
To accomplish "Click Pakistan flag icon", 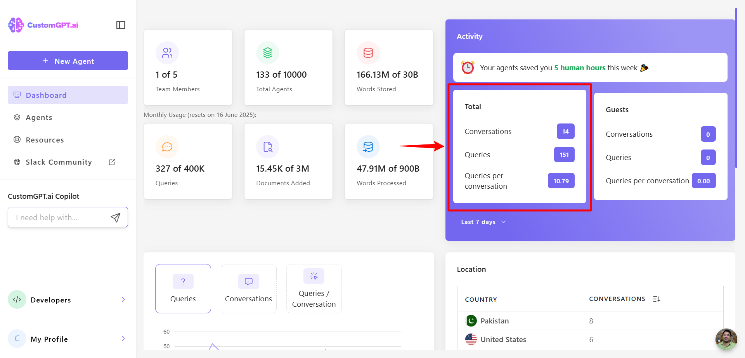I will [x=471, y=321].
